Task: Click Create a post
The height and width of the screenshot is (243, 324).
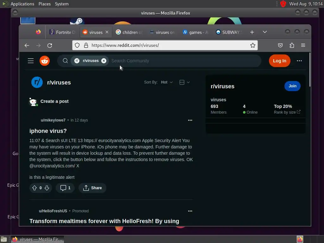Action: [x=54, y=101]
